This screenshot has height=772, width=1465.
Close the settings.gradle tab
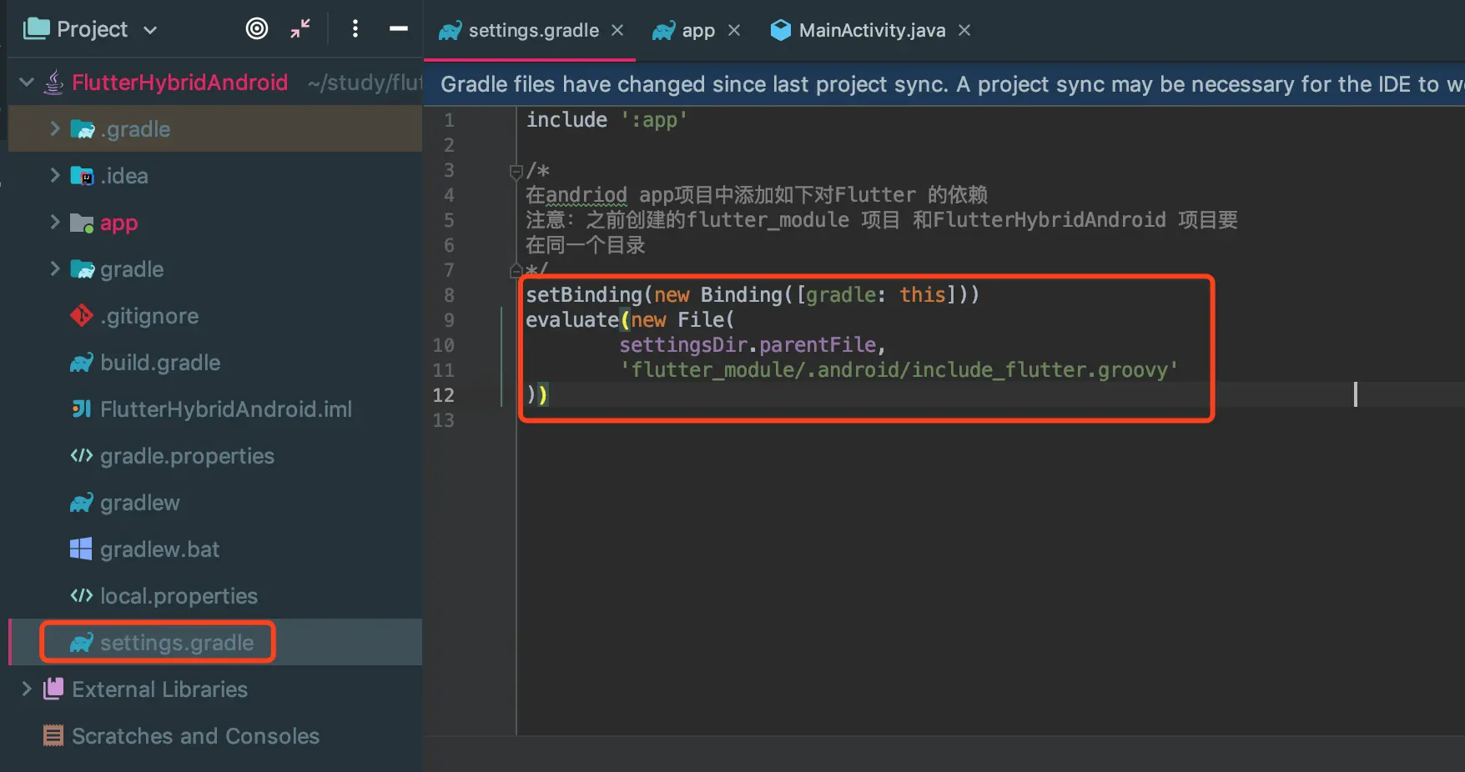(x=617, y=30)
